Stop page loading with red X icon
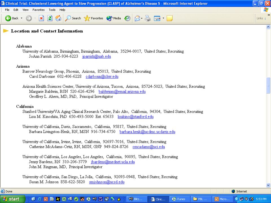This screenshot has height=203, width=271. pos(41,18)
